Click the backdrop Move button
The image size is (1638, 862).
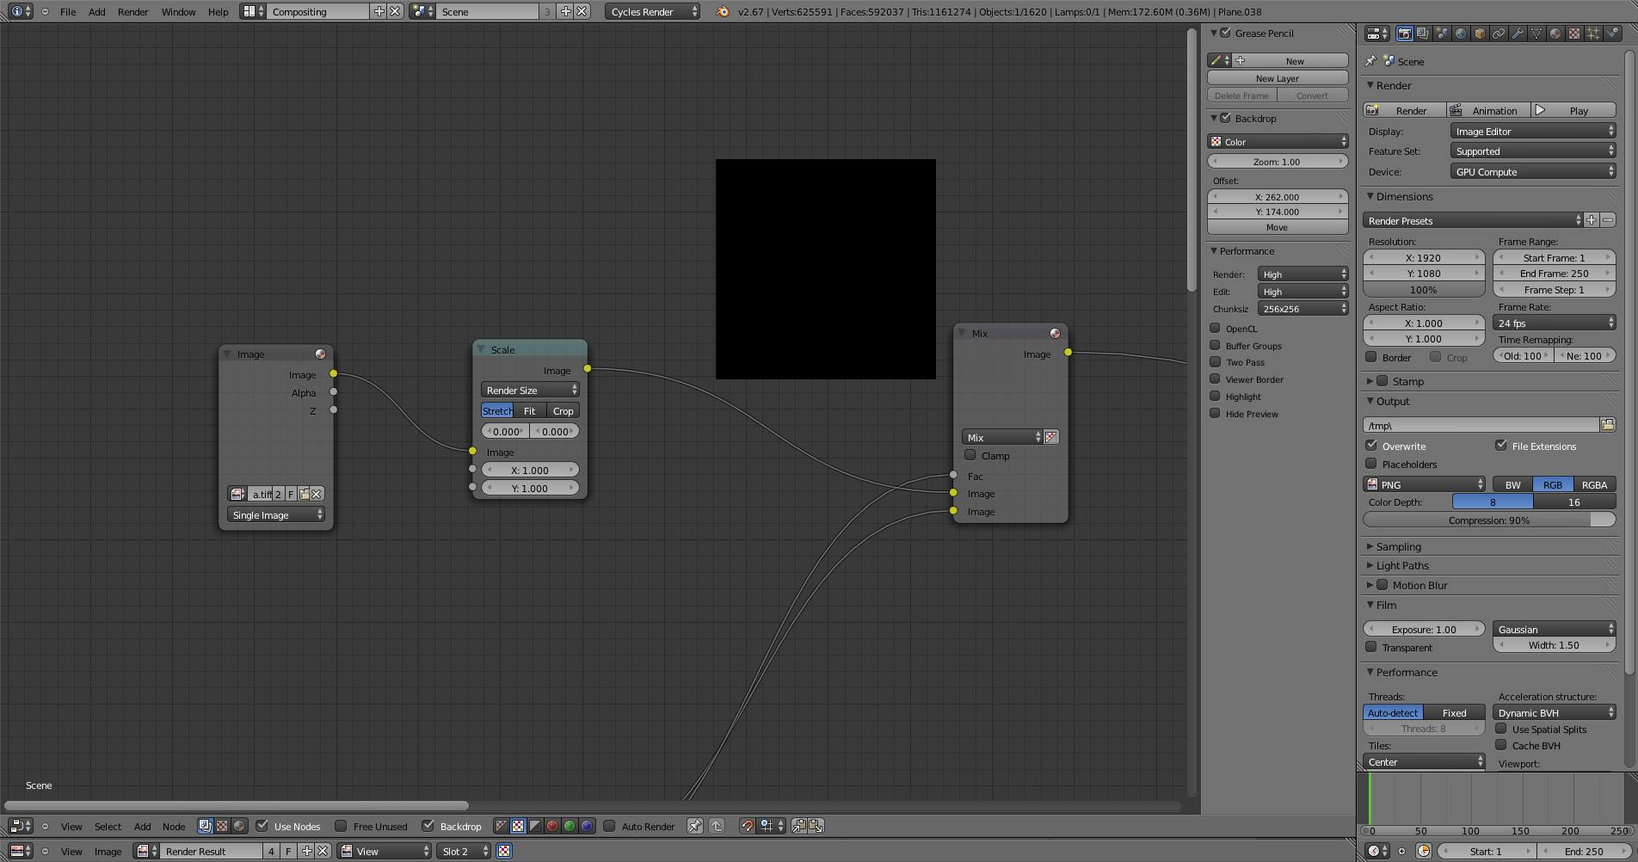click(1278, 227)
